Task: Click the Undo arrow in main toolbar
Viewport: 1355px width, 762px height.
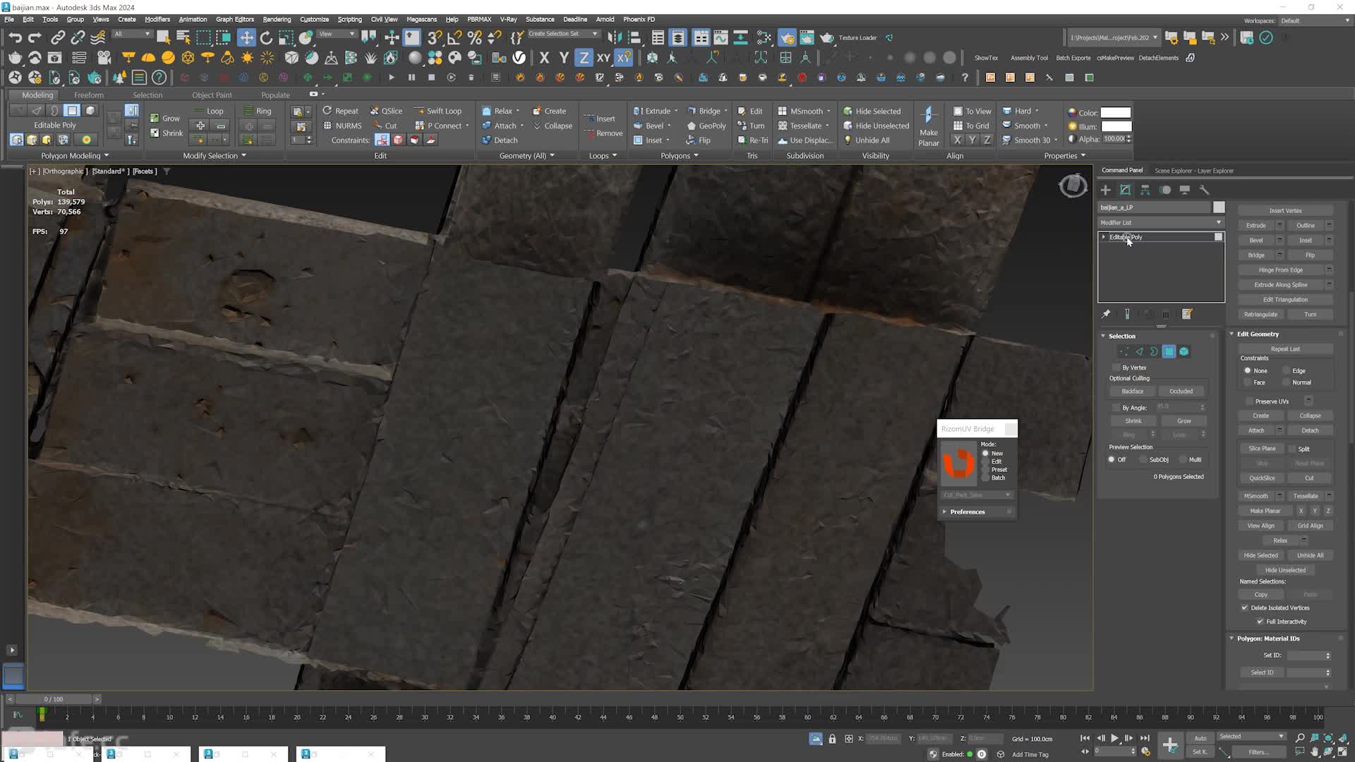Action: [x=15, y=37]
